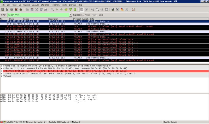Start a new live capture icon
This screenshot has width=209, height=124.
pos(11,9)
